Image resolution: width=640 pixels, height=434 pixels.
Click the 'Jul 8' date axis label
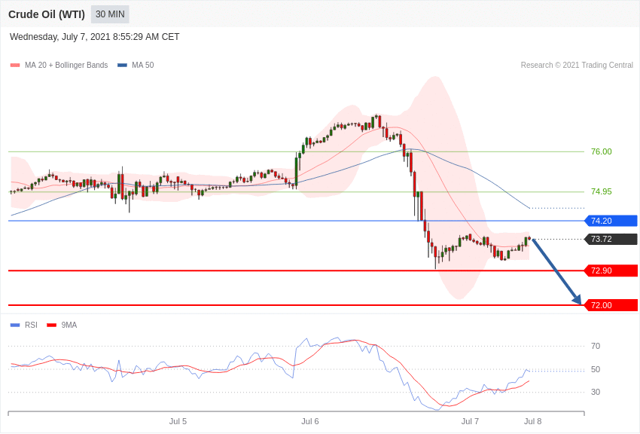pyautogui.click(x=532, y=421)
